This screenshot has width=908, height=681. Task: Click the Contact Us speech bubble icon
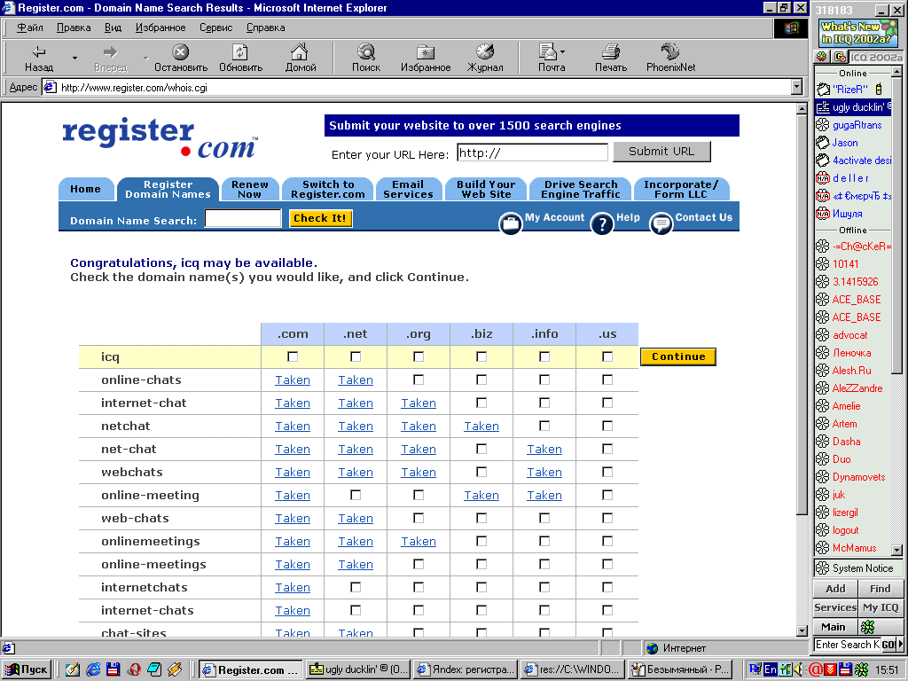coord(661,223)
